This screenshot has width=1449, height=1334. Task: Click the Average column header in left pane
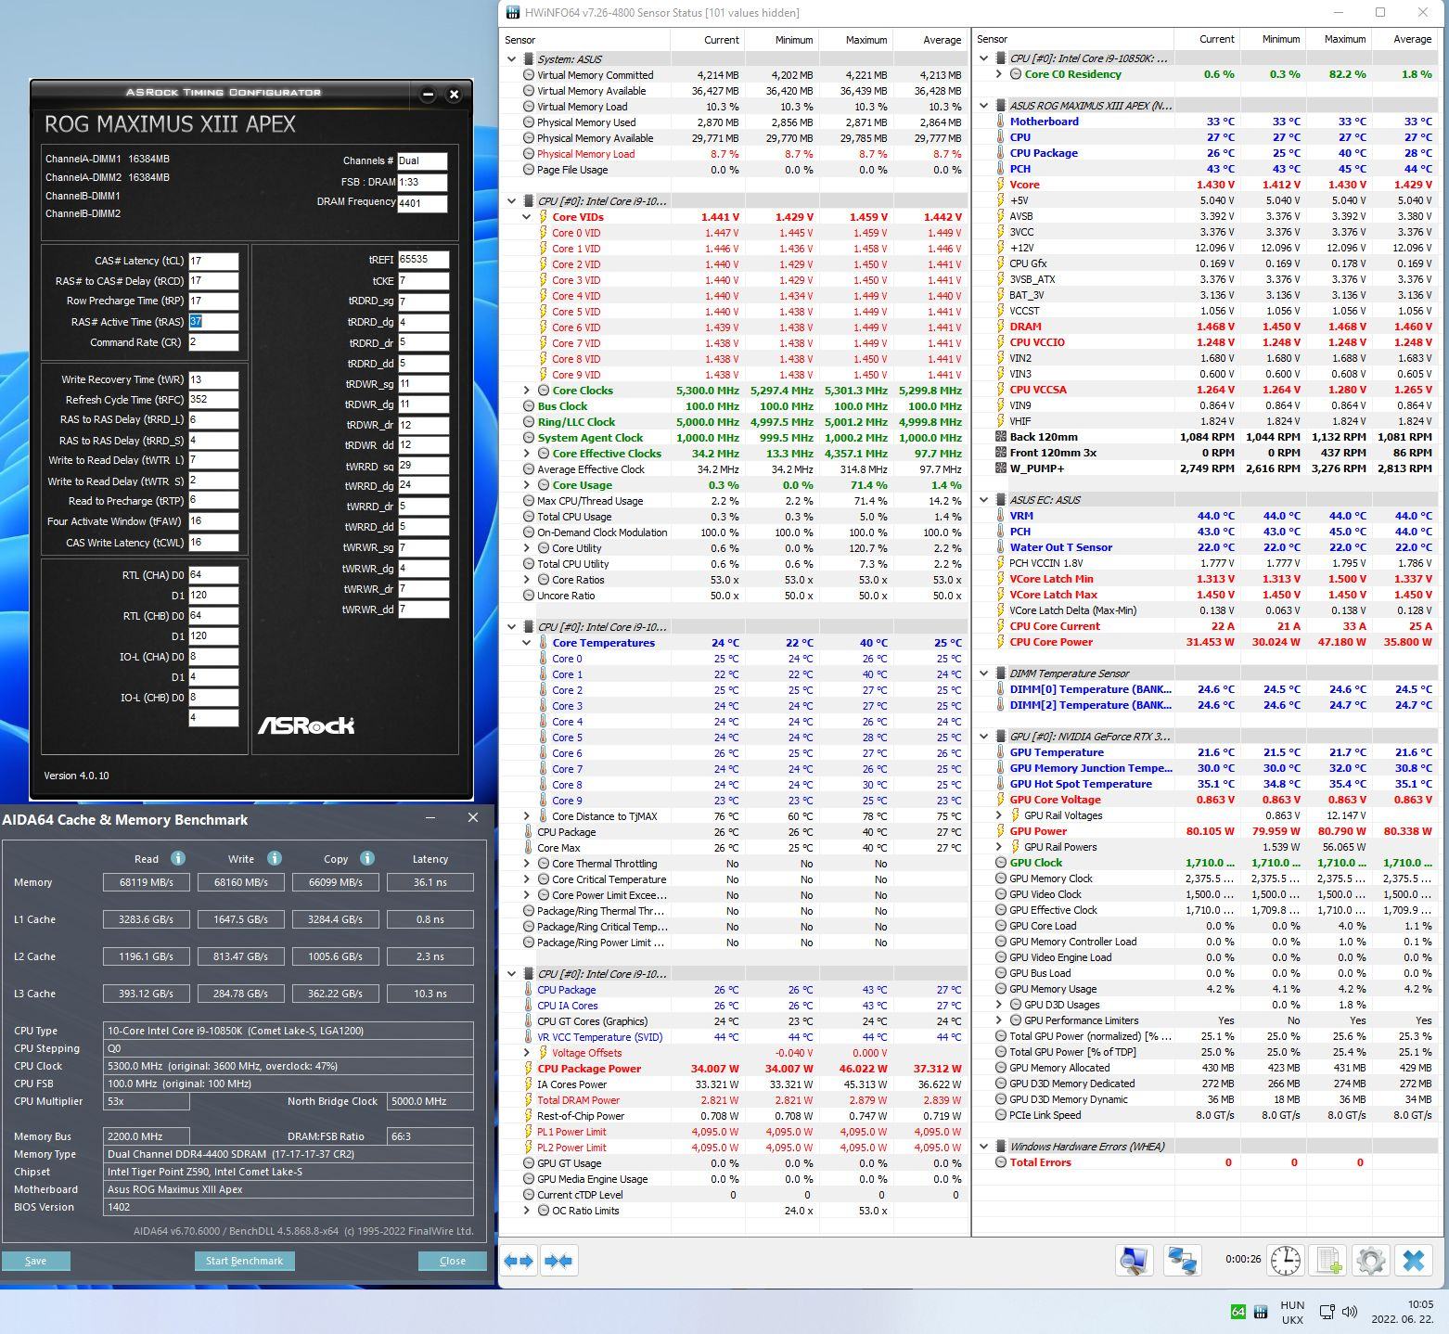pyautogui.click(x=930, y=40)
